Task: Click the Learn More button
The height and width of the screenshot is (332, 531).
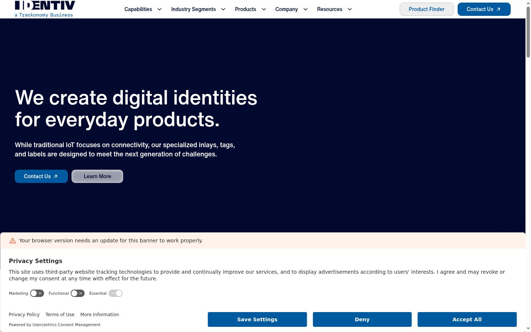Action: pos(97,176)
